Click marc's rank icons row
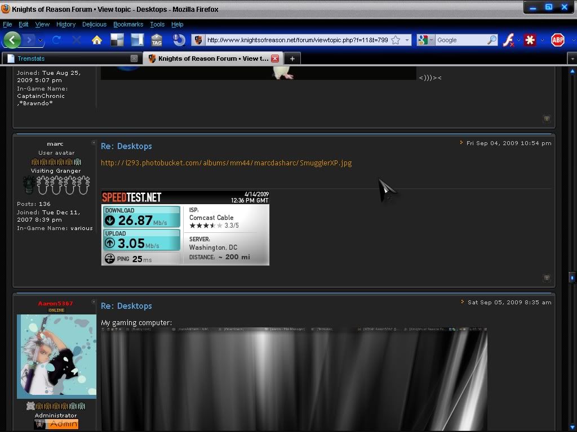 (56, 161)
